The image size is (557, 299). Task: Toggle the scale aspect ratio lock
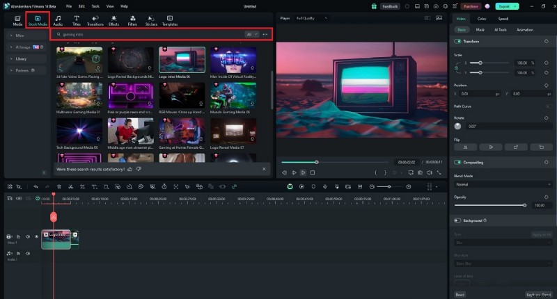457,67
